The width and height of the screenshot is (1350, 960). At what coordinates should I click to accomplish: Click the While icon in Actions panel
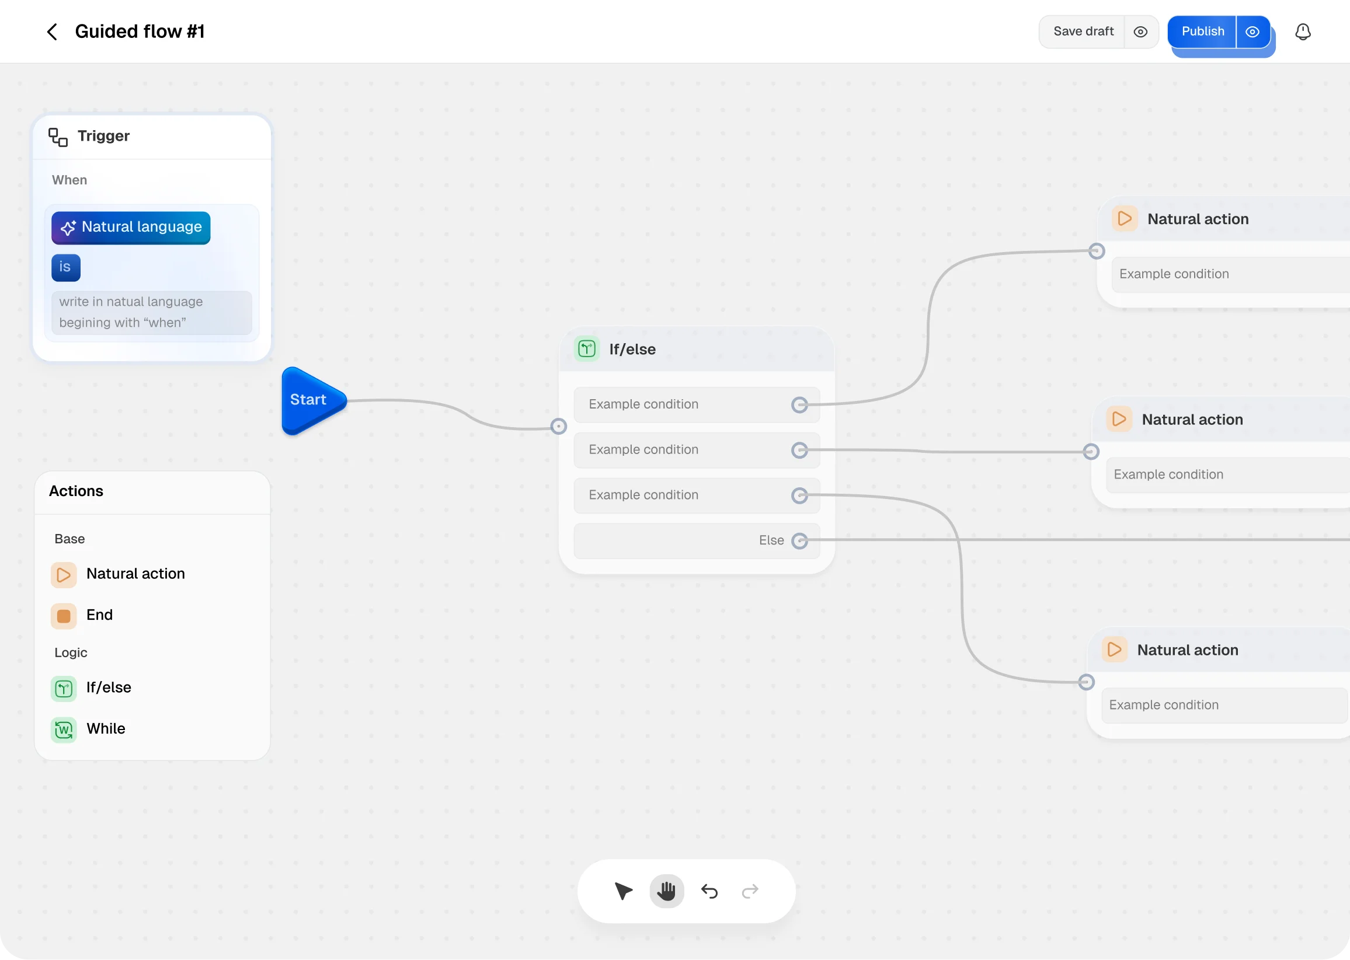(x=64, y=730)
